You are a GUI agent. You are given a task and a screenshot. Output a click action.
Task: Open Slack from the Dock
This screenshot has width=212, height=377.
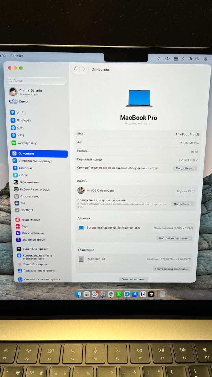[x=111, y=294]
